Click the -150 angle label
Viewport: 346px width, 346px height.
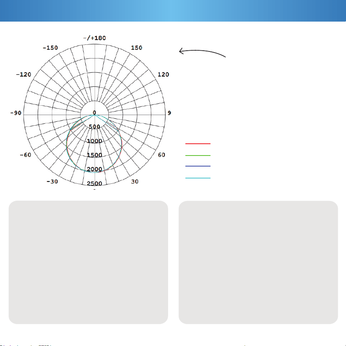pos(50,48)
